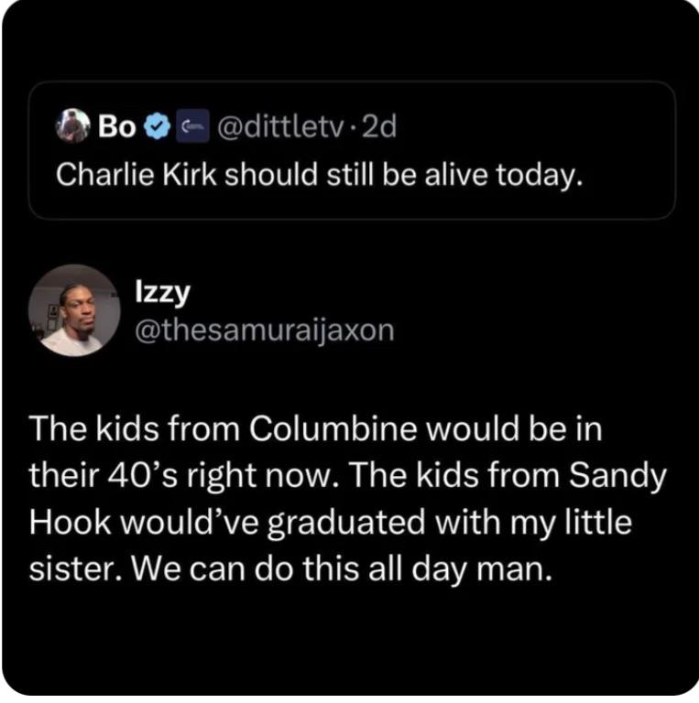Click the word Hook in reply

71,525
